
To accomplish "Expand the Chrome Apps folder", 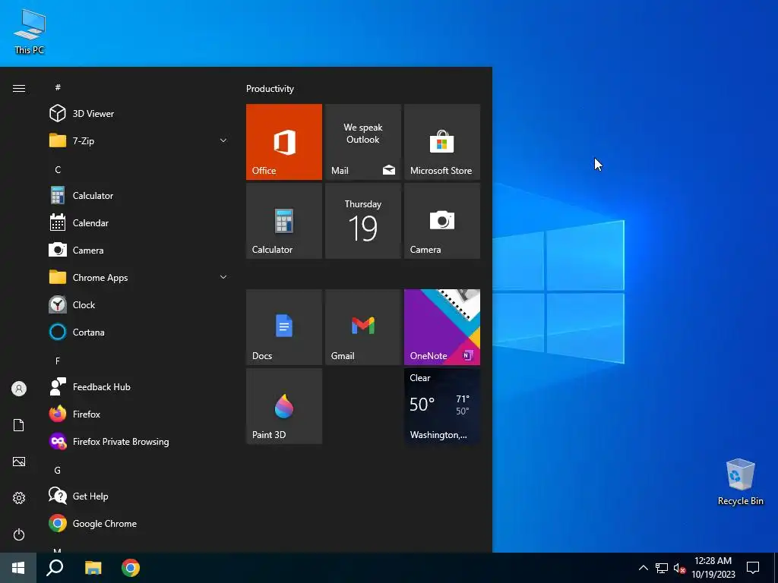I will tap(139, 277).
